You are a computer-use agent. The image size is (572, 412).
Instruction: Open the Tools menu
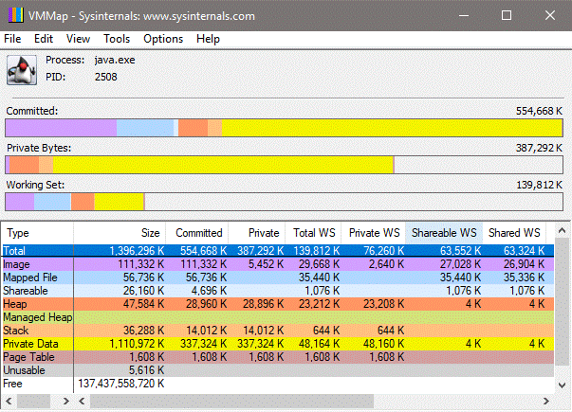click(x=117, y=39)
